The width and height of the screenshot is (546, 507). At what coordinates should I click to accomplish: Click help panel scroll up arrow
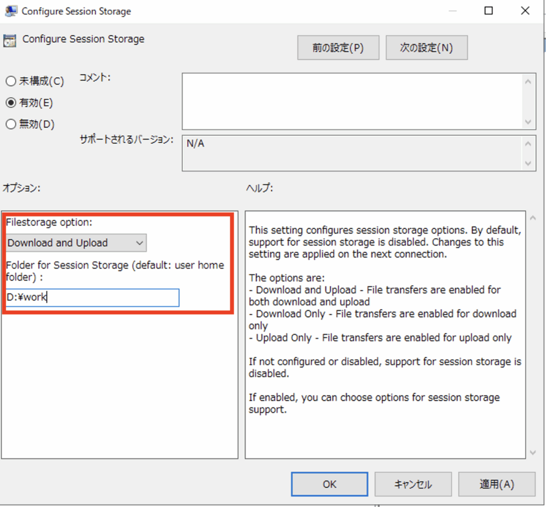532,218
